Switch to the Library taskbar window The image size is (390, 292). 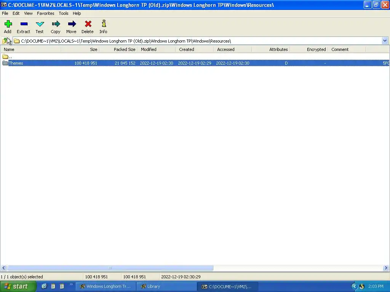(166, 286)
